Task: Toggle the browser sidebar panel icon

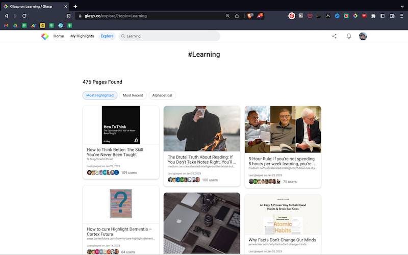Action: 382,16
